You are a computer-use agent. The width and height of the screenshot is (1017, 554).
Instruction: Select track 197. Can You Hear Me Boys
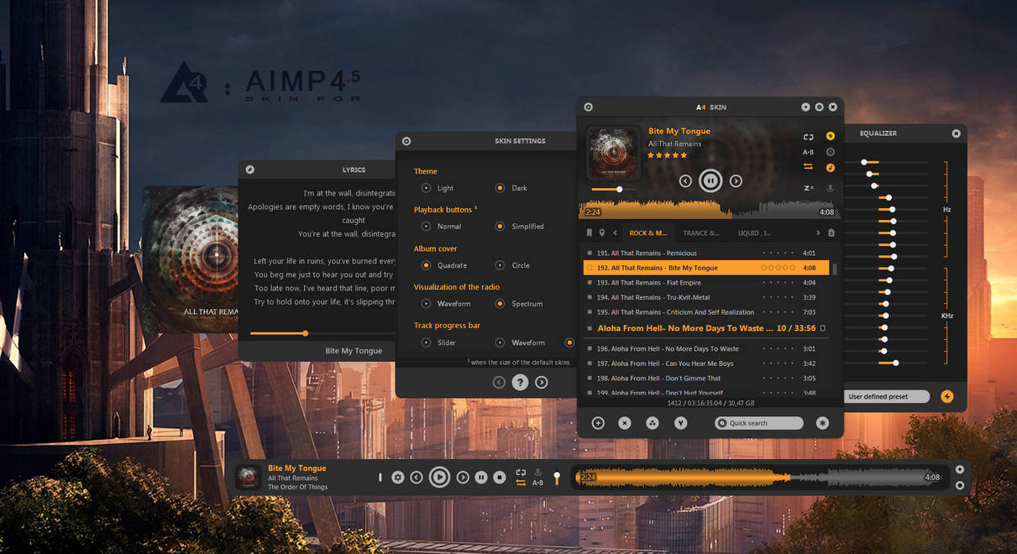706,363
